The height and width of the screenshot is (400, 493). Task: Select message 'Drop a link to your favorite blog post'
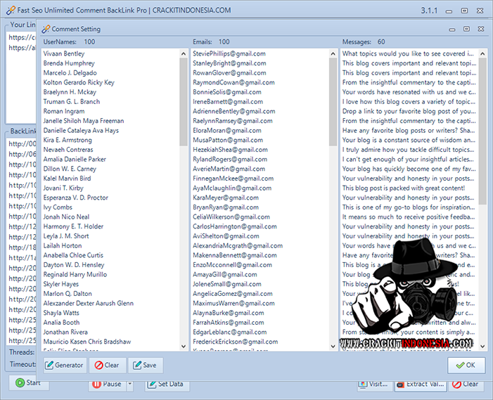coord(408,111)
